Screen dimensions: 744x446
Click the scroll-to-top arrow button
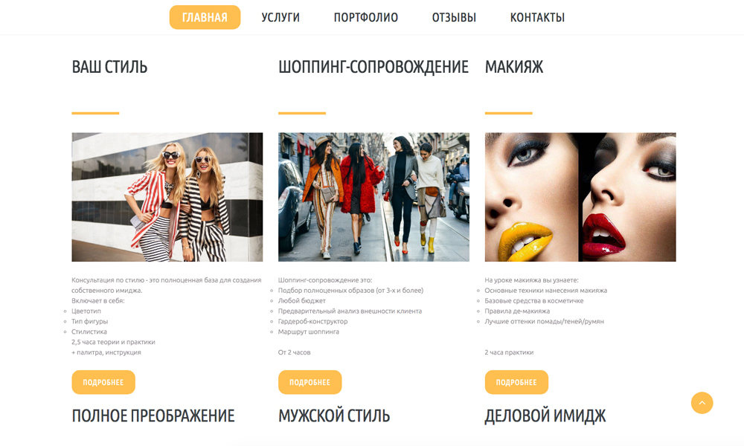point(702,403)
